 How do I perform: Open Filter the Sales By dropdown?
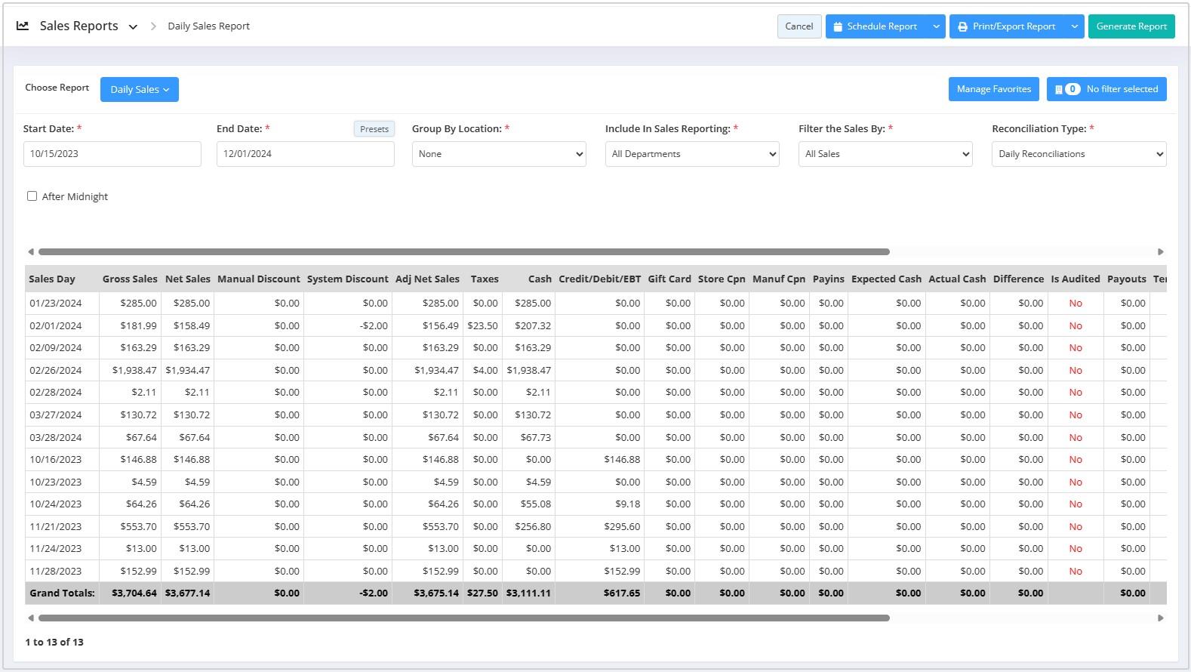885,154
